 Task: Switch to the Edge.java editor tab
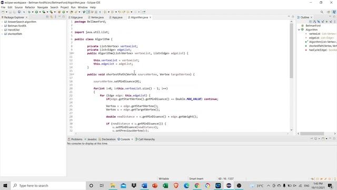coord(75,17)
